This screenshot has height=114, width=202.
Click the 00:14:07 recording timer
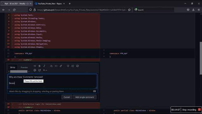tap(175, 110)
